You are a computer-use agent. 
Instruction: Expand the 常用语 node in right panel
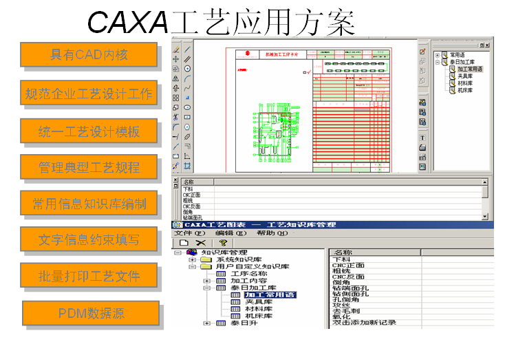coord(438,55)
